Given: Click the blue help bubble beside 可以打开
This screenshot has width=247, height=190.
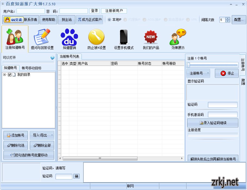Looking at the screenshot, I should point(52,58).
